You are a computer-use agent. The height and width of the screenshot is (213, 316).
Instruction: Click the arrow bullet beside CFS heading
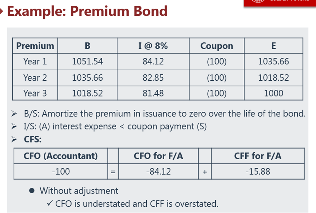coord(14,139)
